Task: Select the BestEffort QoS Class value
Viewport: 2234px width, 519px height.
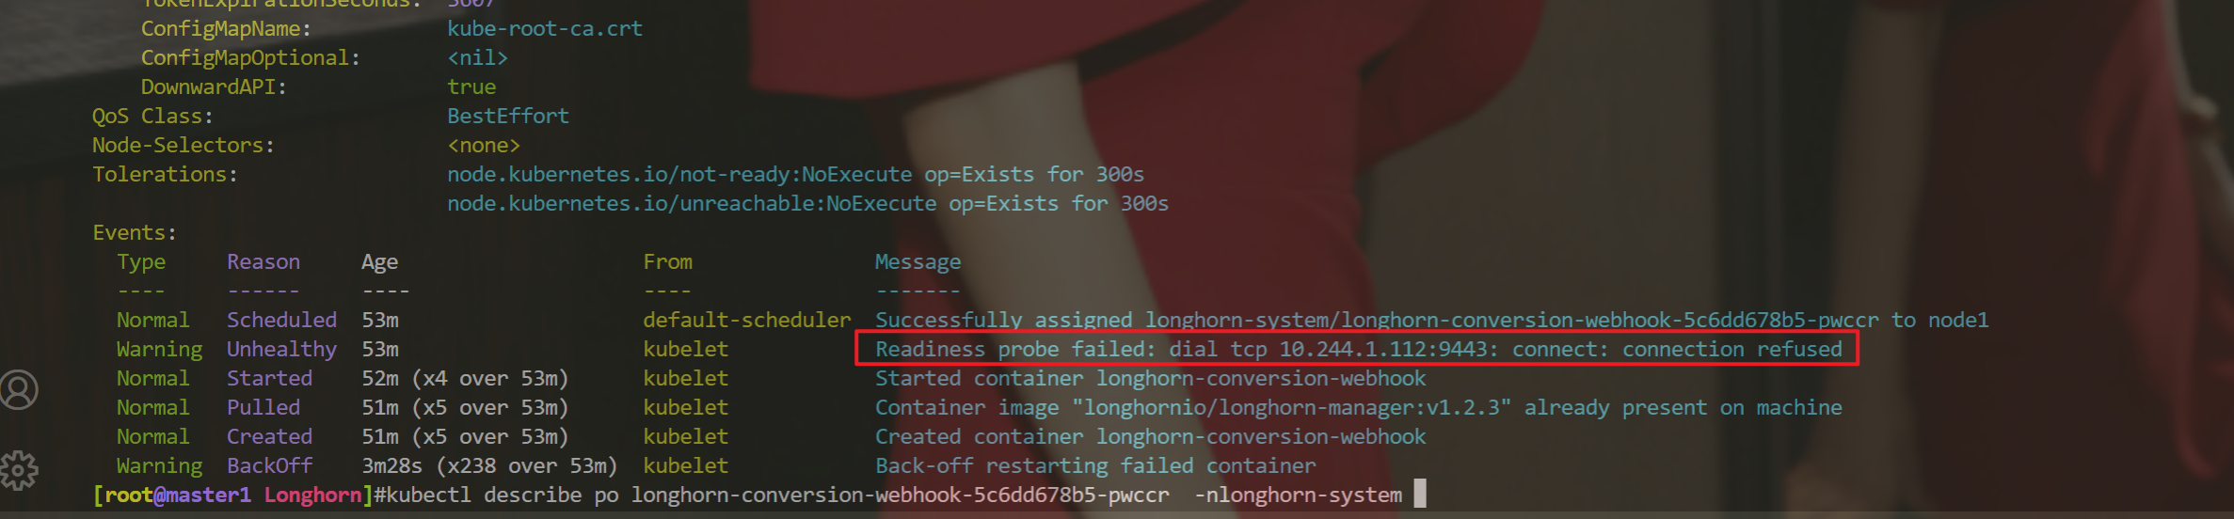Action: coord(508,117)
